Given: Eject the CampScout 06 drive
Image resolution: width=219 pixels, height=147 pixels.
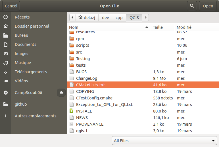Looking at the screenshot, I should point(62,93).
